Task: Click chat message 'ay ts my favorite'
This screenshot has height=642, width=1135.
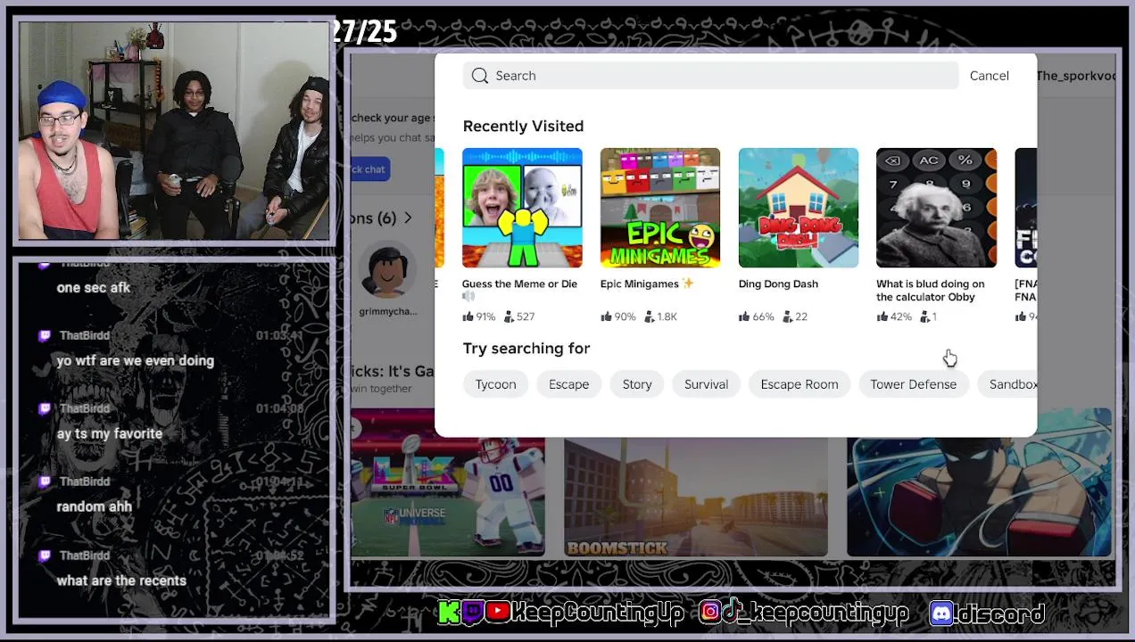Action: [110, 434]
